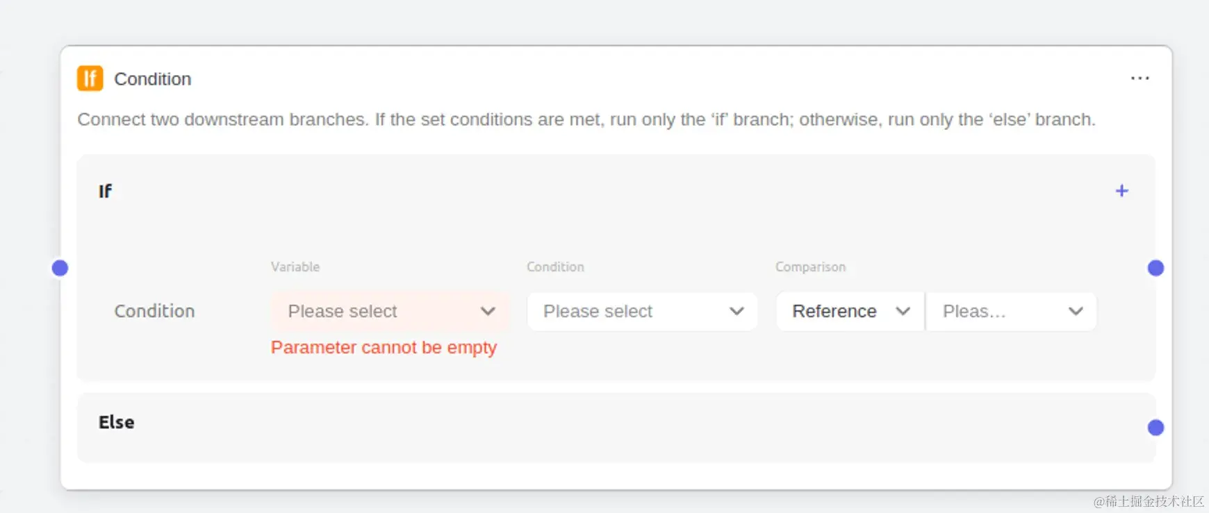This screenshot has height=513, width=1209.
Task: Click the Condition row label
Action: (x=154, y=311)
